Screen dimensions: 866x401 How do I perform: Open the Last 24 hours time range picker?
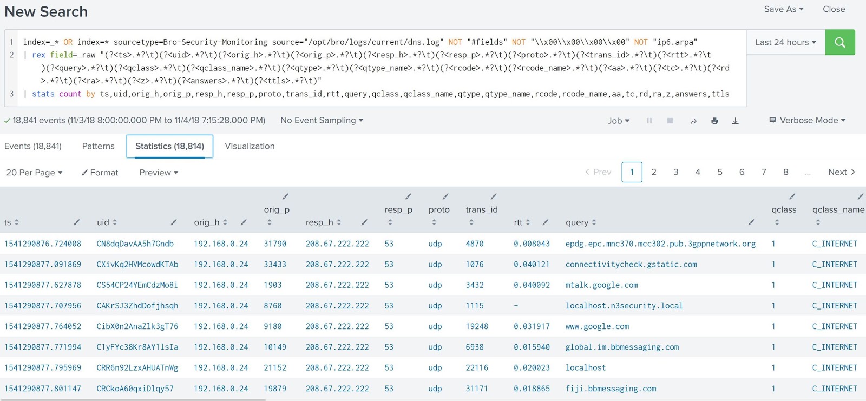pos(786,42)
